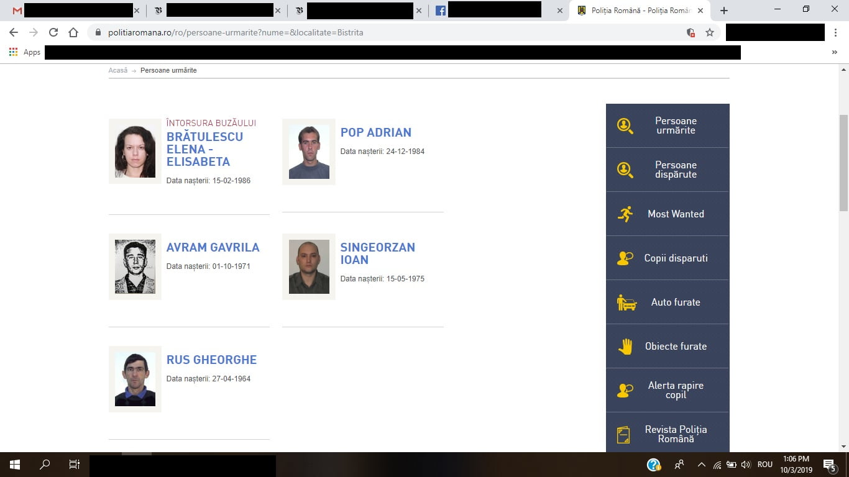This screenshot has height=477, width=849.
Task: Click the Obiecte furate hand icon
Action: [x=625, y=347]
